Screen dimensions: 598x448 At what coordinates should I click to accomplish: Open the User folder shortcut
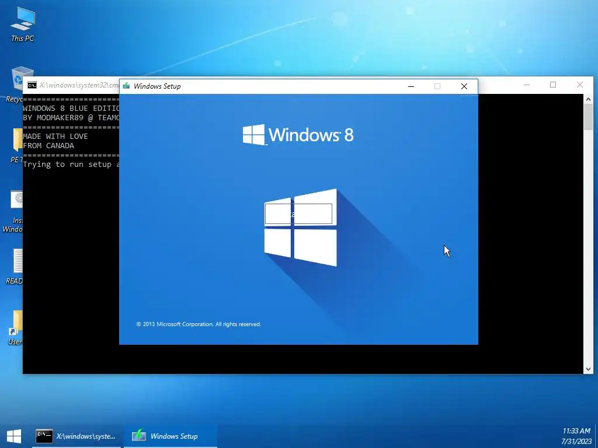[x=16, y=328]
